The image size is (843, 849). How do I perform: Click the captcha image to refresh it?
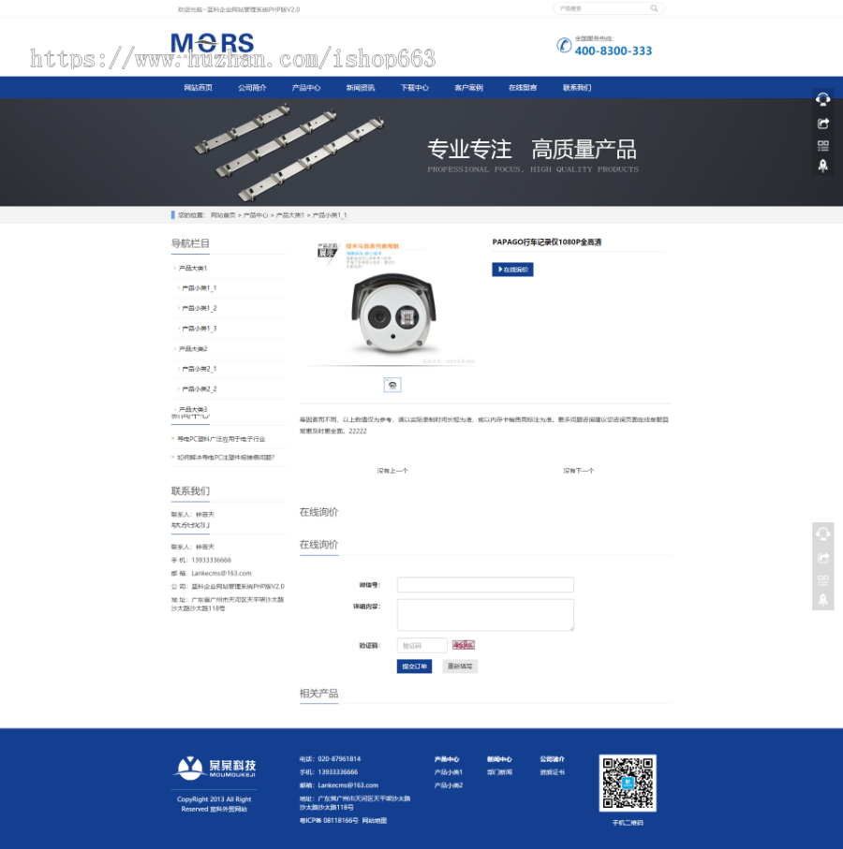pyautogui.click(x=462, y=645)
